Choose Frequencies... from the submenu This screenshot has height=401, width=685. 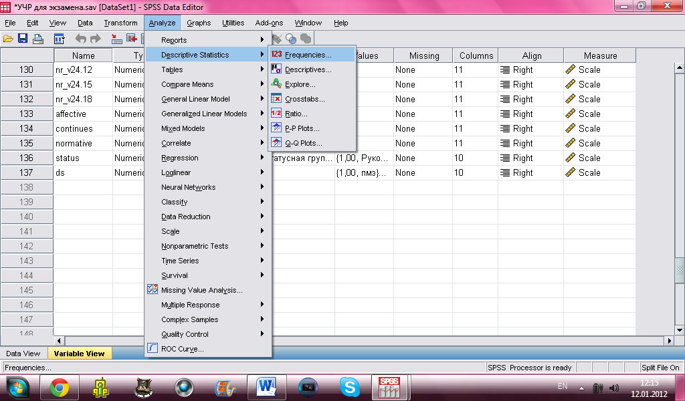pyautogui.click(x=312, y=55)
